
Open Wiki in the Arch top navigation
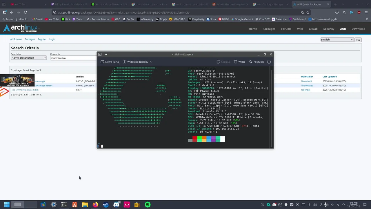pyautogui.click(x=300, y=29)
